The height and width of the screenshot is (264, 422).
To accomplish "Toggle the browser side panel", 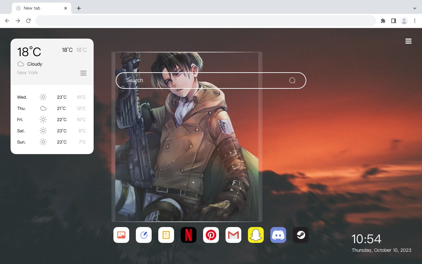I will (x=393, y=21).
